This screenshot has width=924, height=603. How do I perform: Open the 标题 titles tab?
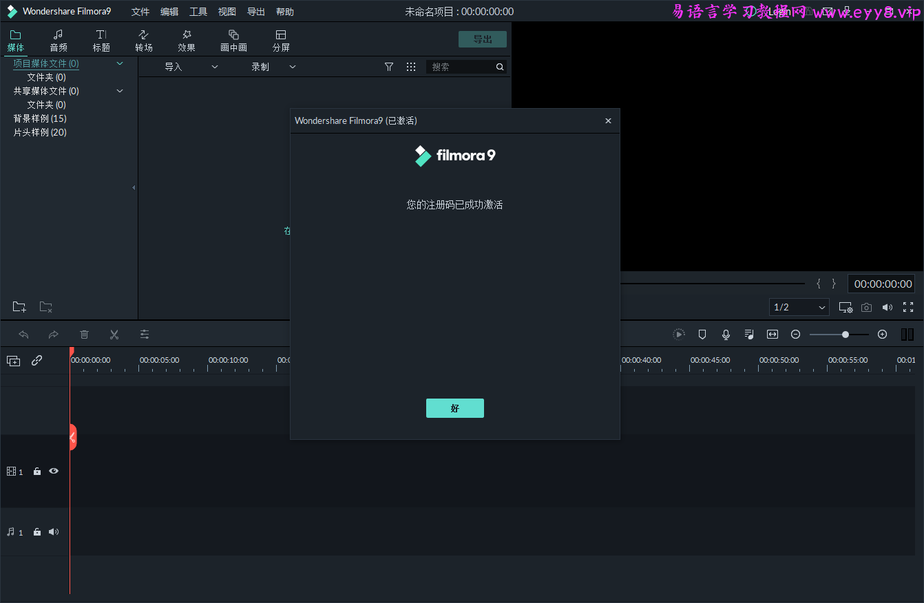pos(101,41)
